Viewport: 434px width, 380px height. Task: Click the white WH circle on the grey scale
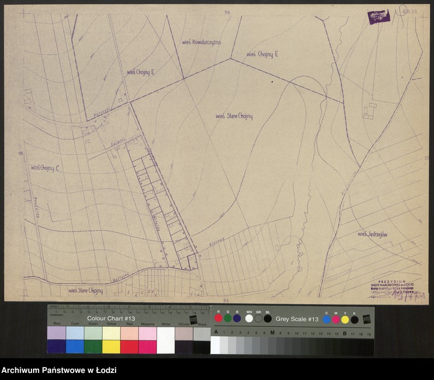[249, 319]
